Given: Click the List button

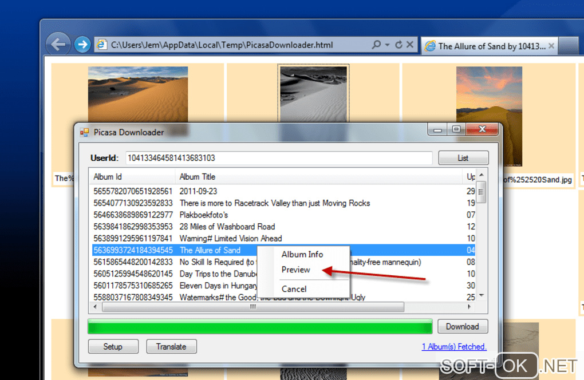Looking at the screenshot, I should [x=463, y=158].
